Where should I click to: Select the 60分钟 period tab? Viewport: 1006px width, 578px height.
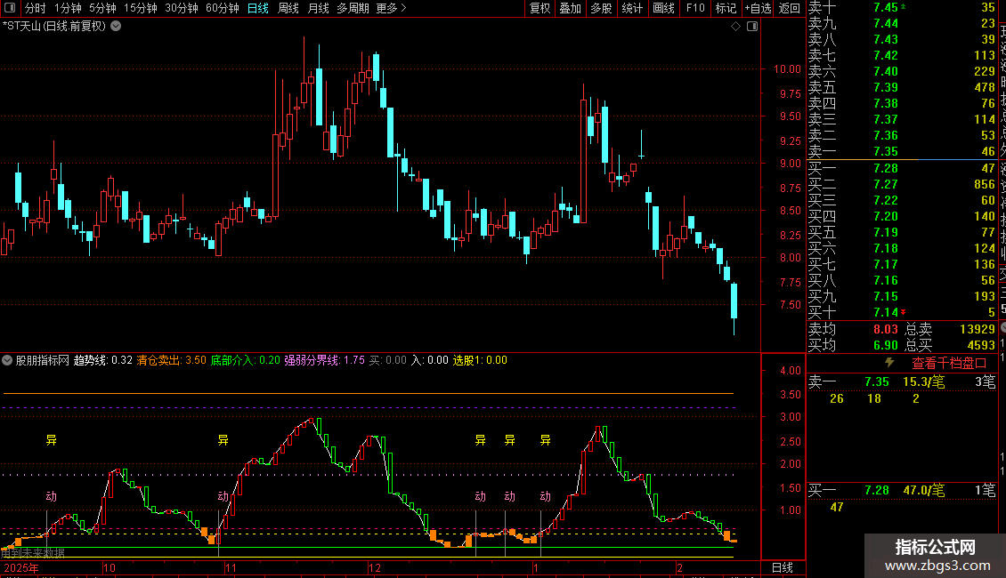click(223, 8)
